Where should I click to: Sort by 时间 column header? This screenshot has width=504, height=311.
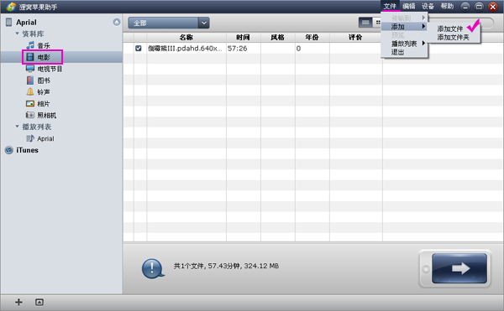coord(244,37)
